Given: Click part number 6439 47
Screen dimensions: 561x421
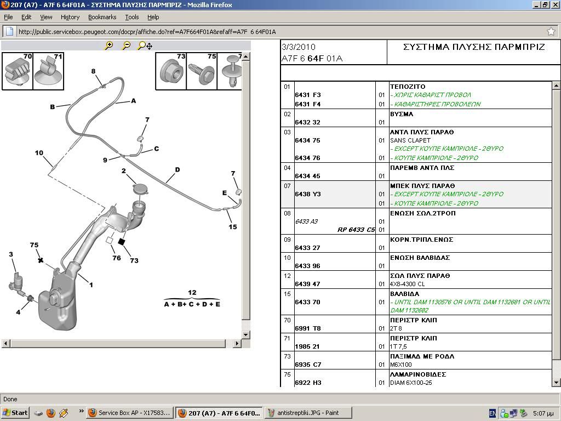Looking at the screenshot, I should click(x=307, y=284).
